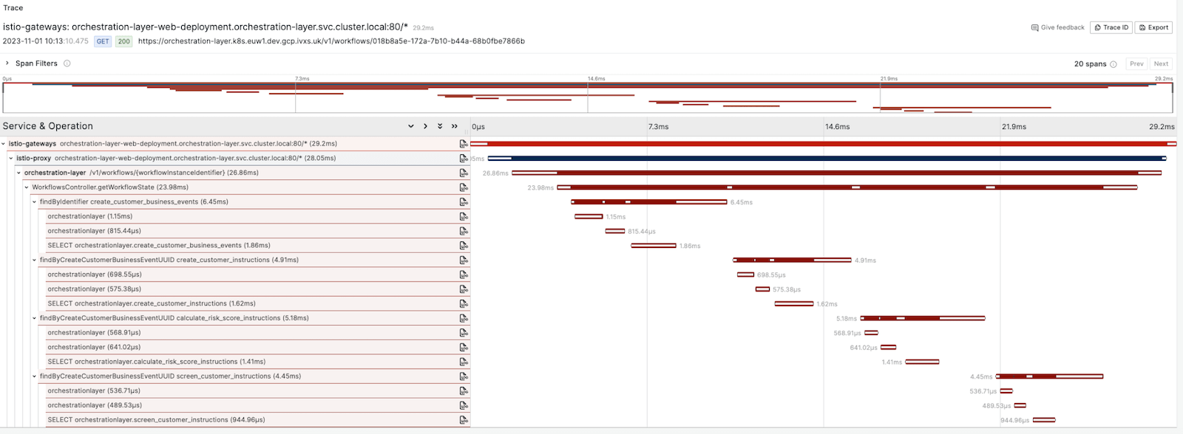Select the SELECT orchestrationlayer.create_customer_instructions span row
Screen dimensions: 1183x434
click(152, 303)
